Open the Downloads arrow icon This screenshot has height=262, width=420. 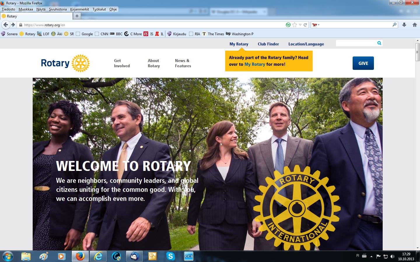[404, 25]
